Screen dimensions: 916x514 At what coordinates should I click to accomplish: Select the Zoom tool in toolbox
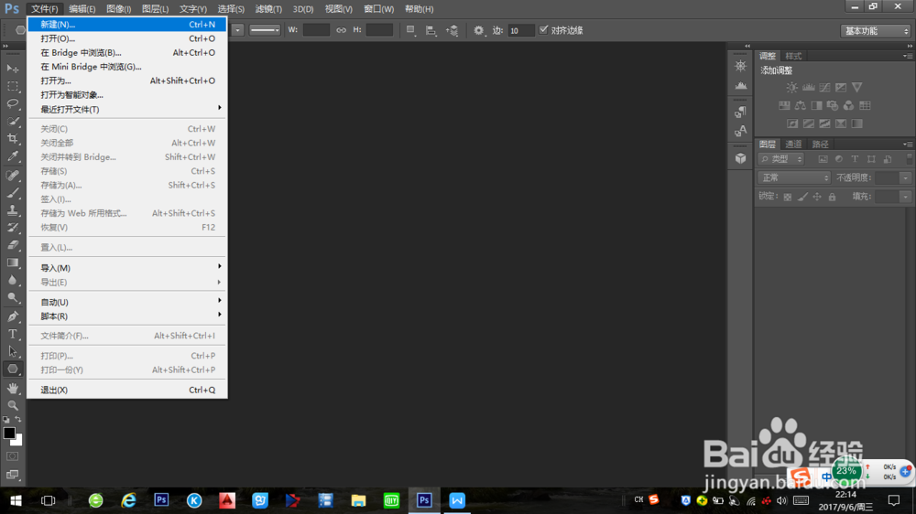12,405
